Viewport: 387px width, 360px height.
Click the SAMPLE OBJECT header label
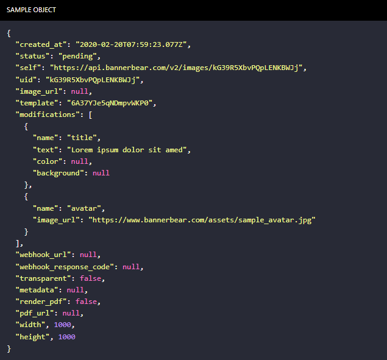(x=32, y=10)
